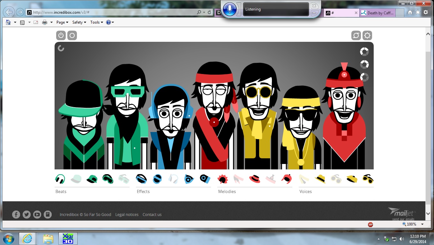Screen dimensions: 434x245
Task: Choose the blue round mask effect icon
Action: [x=157, y=179]
